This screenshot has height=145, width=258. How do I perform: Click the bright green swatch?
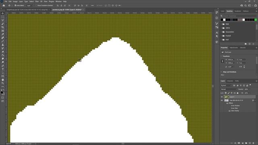tap(256, 20)
